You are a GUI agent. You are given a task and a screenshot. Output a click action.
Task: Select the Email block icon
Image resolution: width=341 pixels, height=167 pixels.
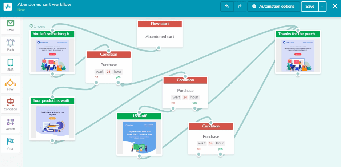coord(11,23)
